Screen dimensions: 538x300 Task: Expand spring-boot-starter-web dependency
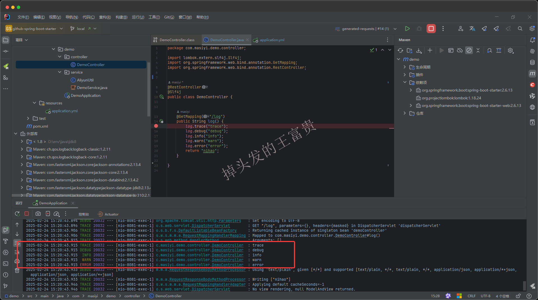[x=411, y=106]
